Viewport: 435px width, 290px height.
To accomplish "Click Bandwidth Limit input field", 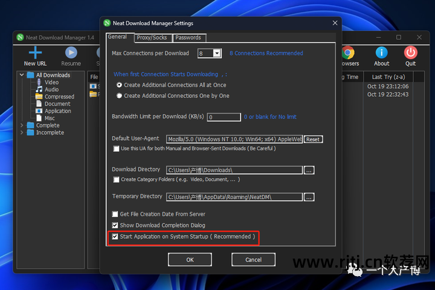I will click(x=224, y=117).
